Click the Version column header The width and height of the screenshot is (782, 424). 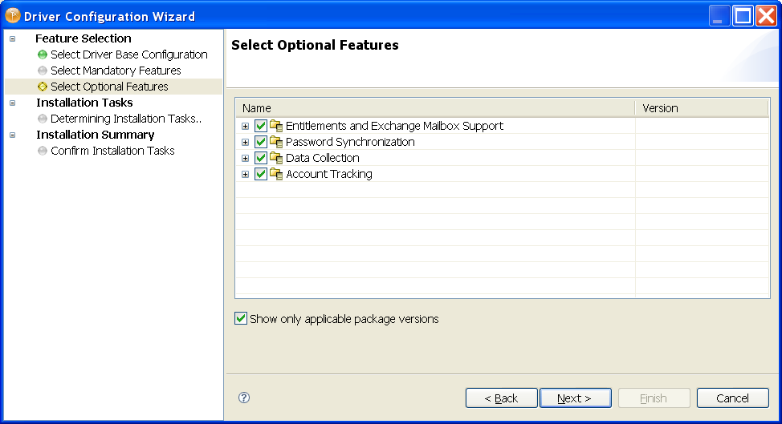pos(703,108)
